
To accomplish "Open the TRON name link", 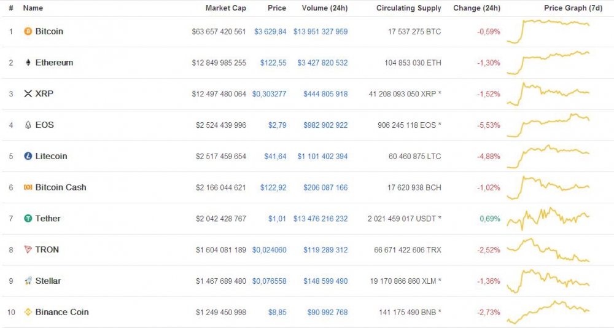I will (x=47, y=249).
